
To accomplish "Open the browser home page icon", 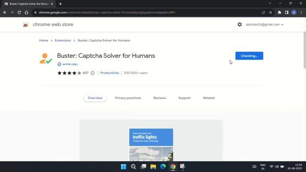I will coord(26,12).
